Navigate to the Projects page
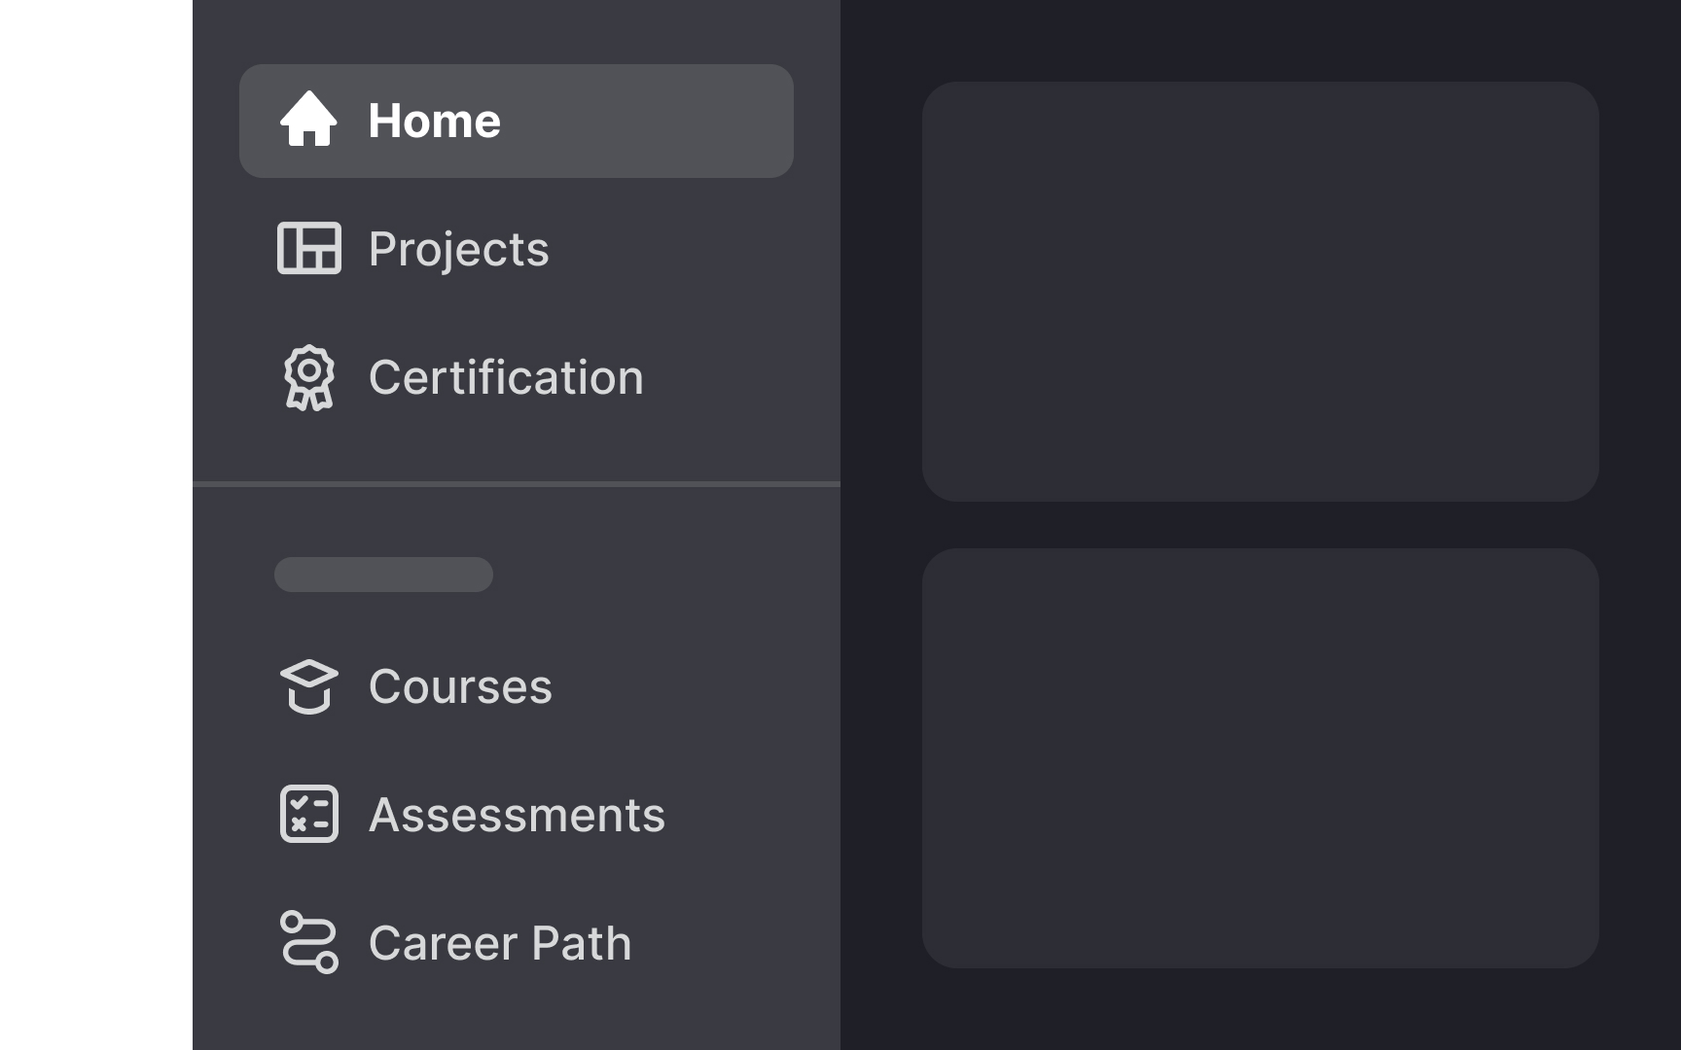The image size is (1681, 1050). point(458,249)
